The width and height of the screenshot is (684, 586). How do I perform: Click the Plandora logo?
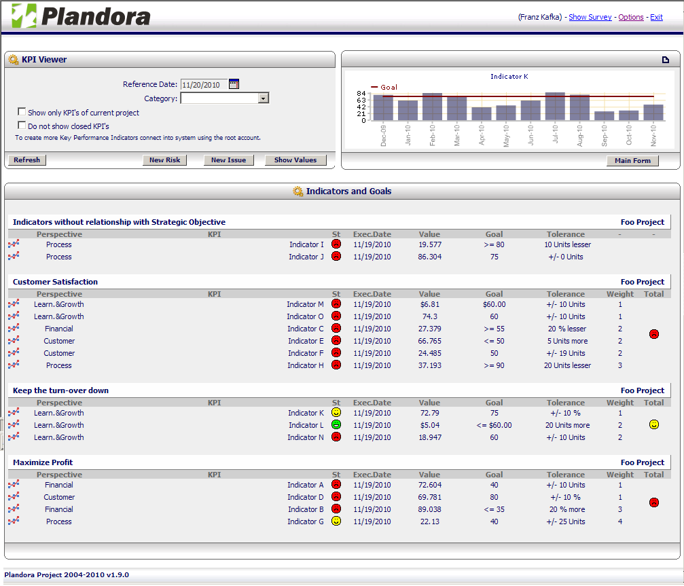tap(81, 16)
